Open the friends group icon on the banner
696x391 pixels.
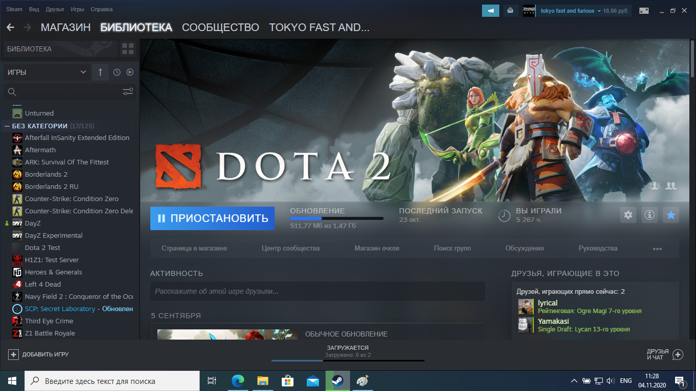[x=671, y=186]
